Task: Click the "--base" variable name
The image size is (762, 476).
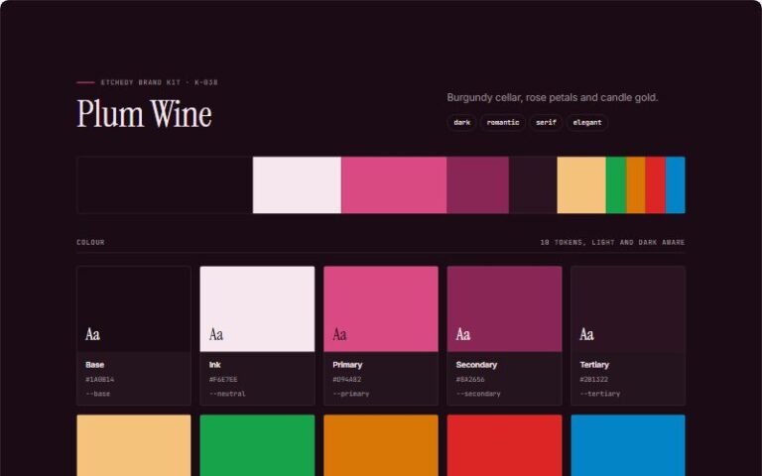Action: click(x=97, y=394)
